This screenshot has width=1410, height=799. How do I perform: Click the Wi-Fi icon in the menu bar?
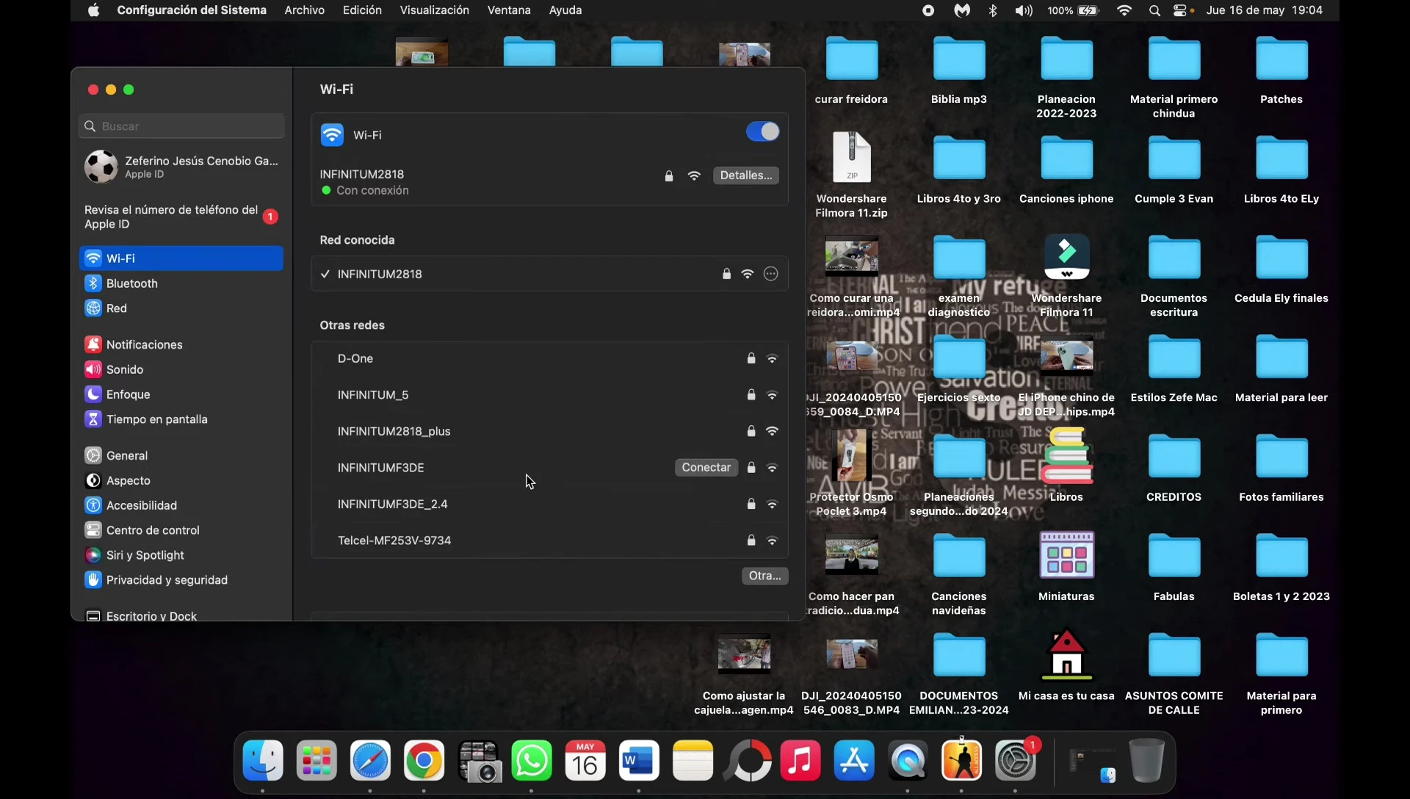pos(1124,10)
